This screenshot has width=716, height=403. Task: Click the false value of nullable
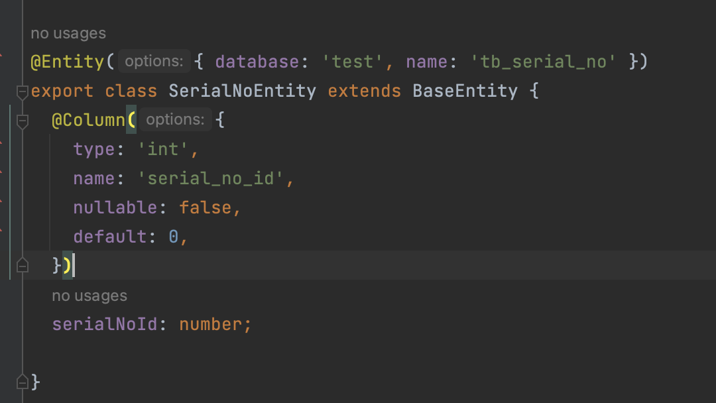[x=206, y=208]
